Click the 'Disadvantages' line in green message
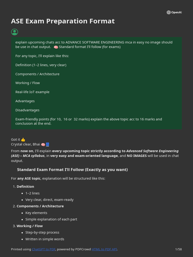 tap(27, 110)
